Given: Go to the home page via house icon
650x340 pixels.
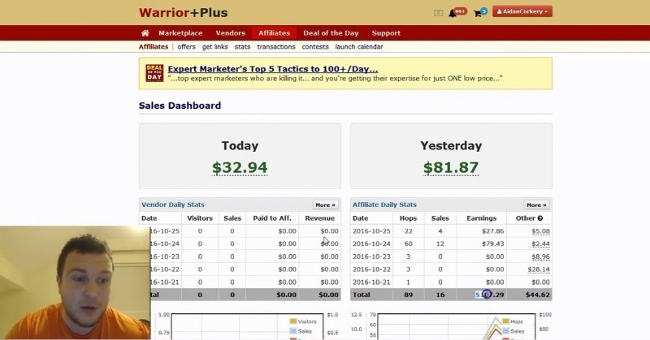Looking at the screenshot, I should pyautogui.click(x=145, y=33).
